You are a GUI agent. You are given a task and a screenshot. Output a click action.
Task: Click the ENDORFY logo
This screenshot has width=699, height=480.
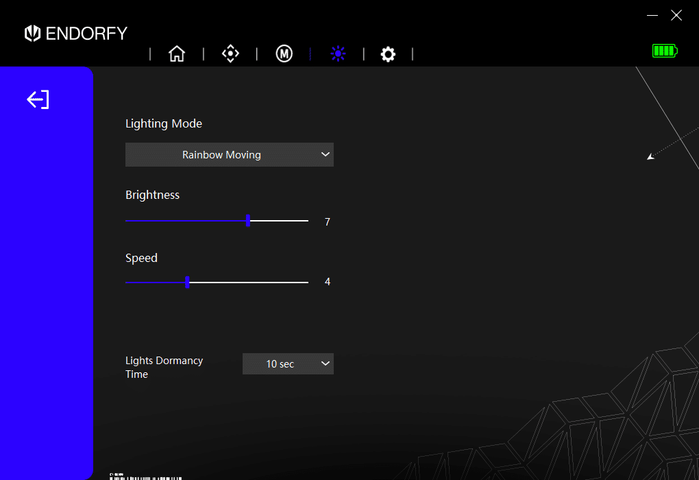pyautogui.click(x=76, y=33)
